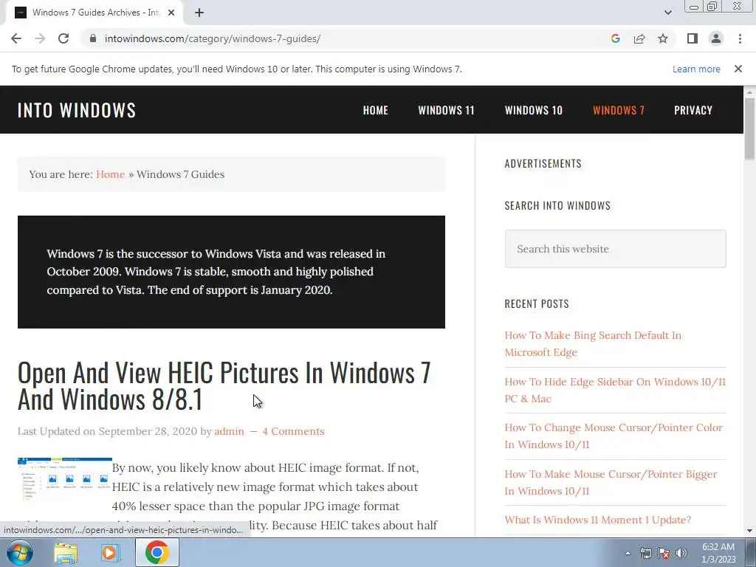Close the Windows 7 Guides Archives tab
Image resolution: width=756 pixels, height=567 pixels.
point(171,13)
